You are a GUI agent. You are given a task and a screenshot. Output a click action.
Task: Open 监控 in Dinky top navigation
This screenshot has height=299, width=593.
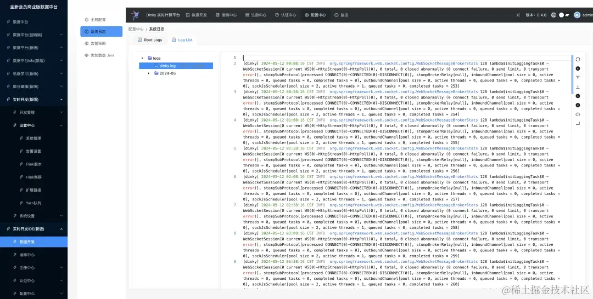point(341,15)
